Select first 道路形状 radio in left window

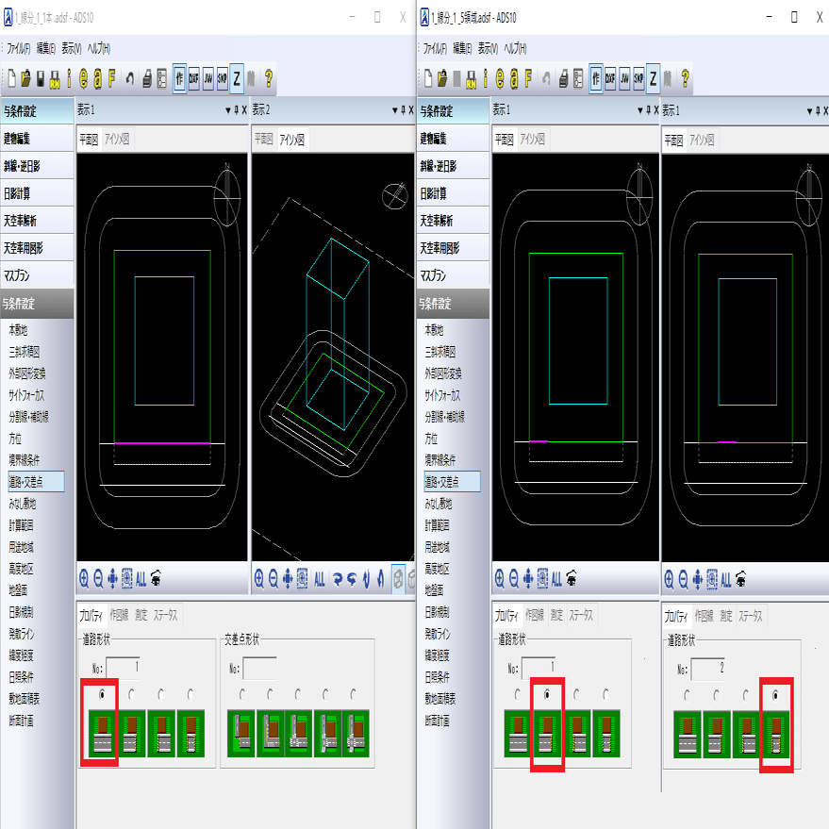pos(102,694)
